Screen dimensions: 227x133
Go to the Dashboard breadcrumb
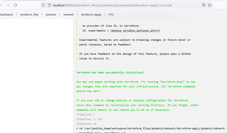coord(6,14)
